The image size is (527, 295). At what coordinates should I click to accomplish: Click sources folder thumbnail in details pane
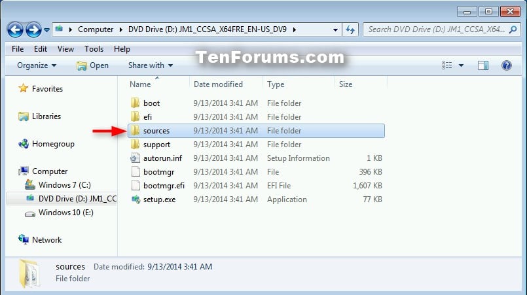point(30,273)
